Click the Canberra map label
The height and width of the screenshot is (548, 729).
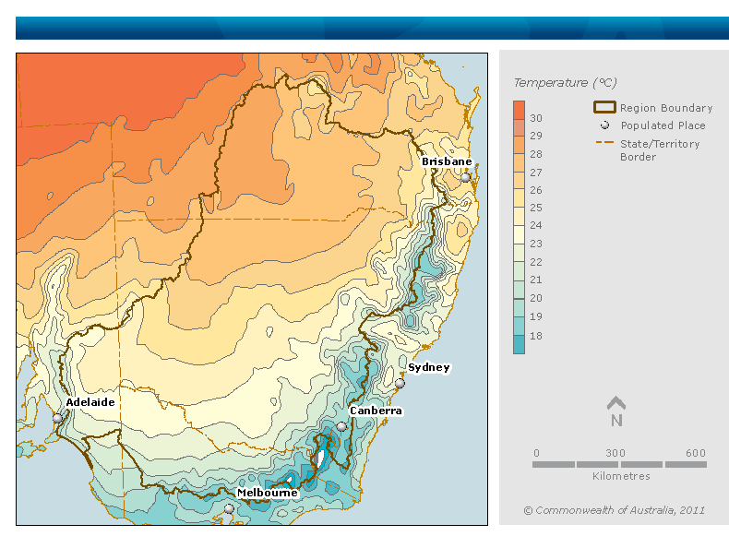376,411
